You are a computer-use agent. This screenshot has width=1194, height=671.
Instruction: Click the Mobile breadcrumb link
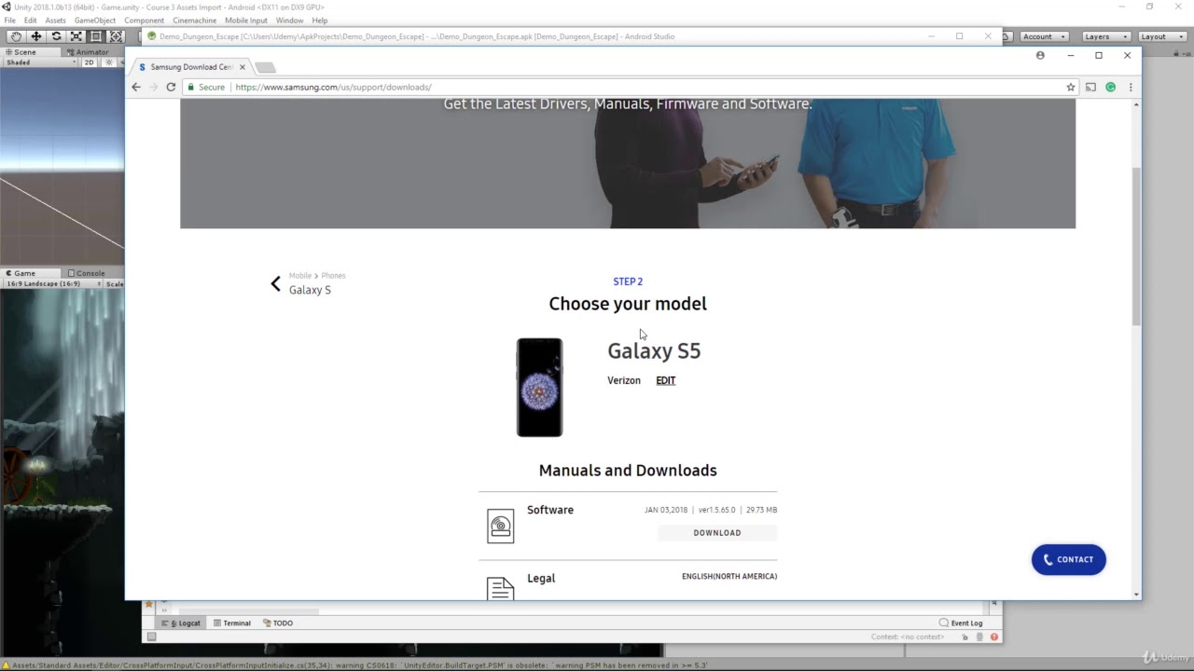coord(300,276)
